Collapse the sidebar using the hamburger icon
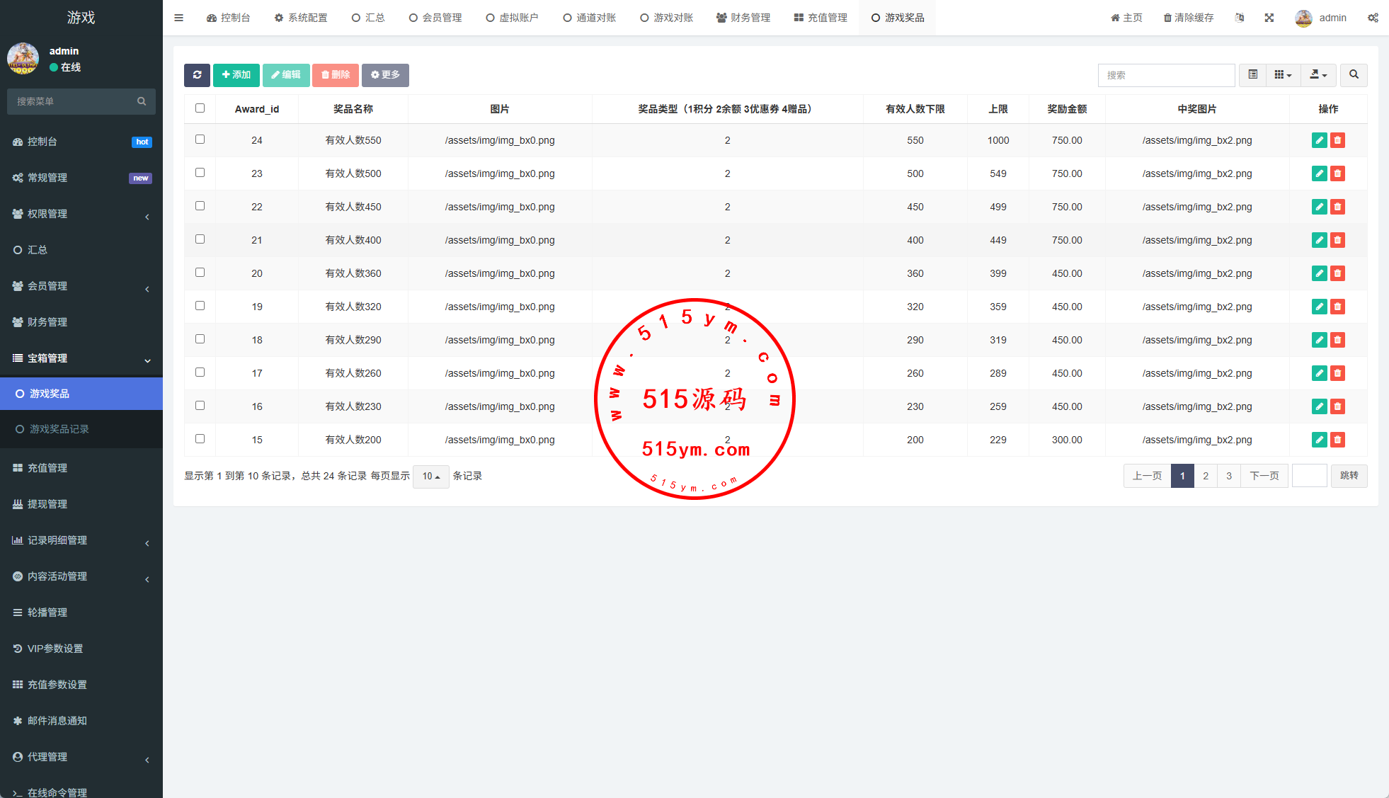The image size is (1389, 798). click(178, 18)
